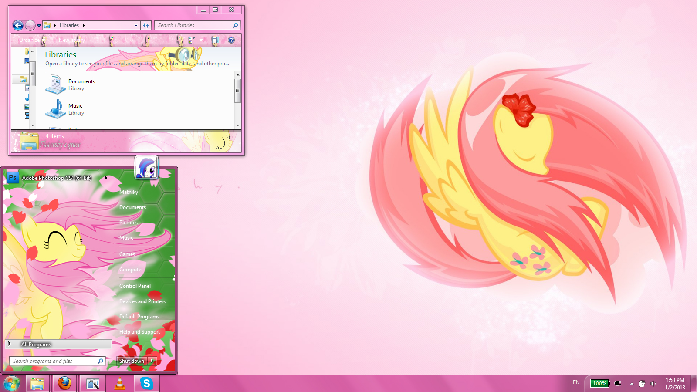This screenshot has width=697, height=392.
Task: Click the Start menu search magnifier
Action: pyautogui.click(x=100, y=361)
